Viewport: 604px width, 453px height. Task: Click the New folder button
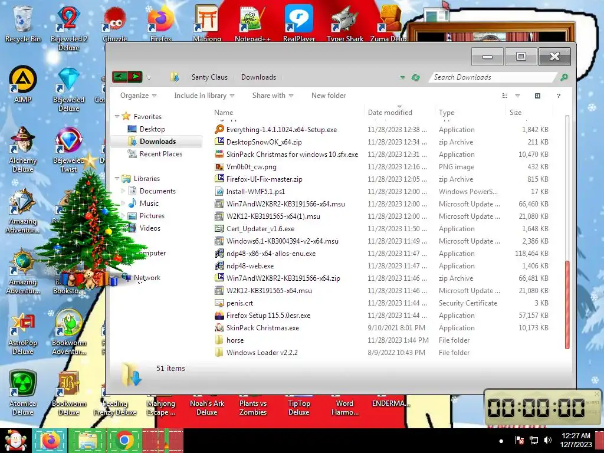coord(328,96)
